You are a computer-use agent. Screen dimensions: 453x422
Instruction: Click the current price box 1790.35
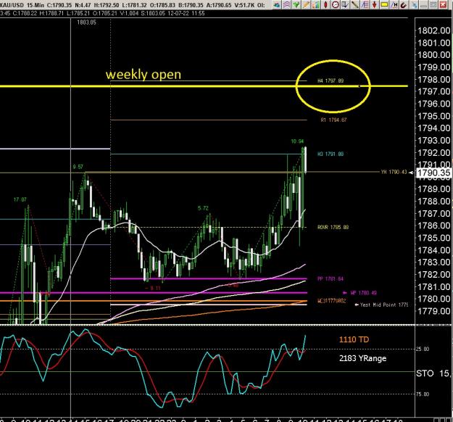tap(434, 173)
